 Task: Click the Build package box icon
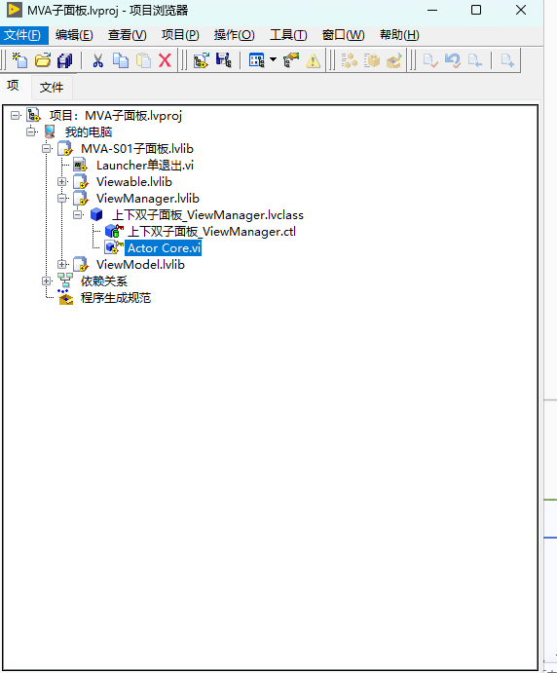coord(372,60)
